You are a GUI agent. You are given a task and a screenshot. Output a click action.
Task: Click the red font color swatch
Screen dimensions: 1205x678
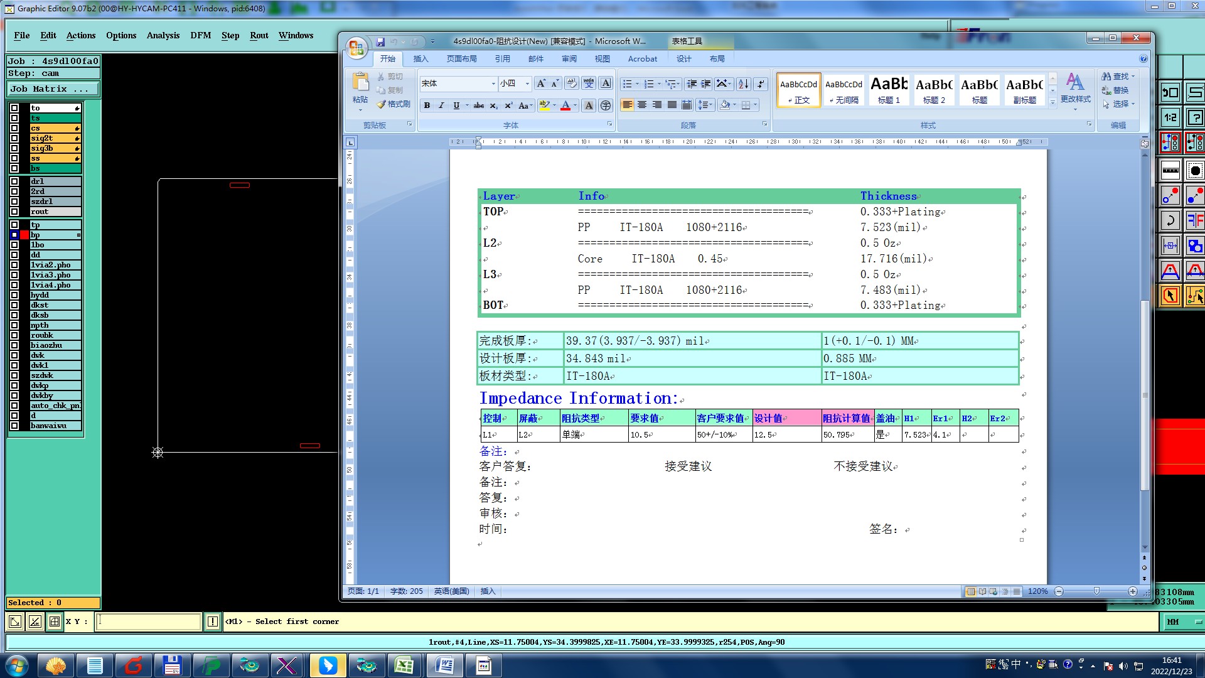click(565, 105)
